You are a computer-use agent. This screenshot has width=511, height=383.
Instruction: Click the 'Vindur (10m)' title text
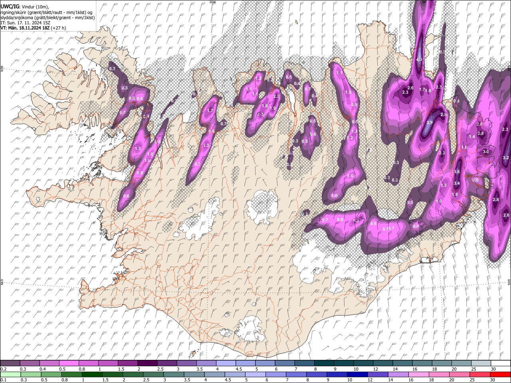click(x=35, y=7)
